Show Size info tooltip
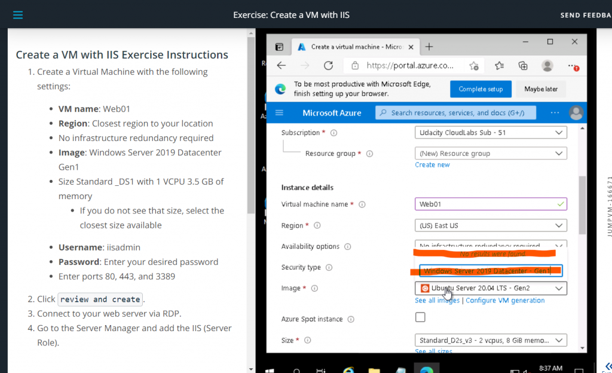The width and height of the screenshot is (612, 373). click(308, 341)
